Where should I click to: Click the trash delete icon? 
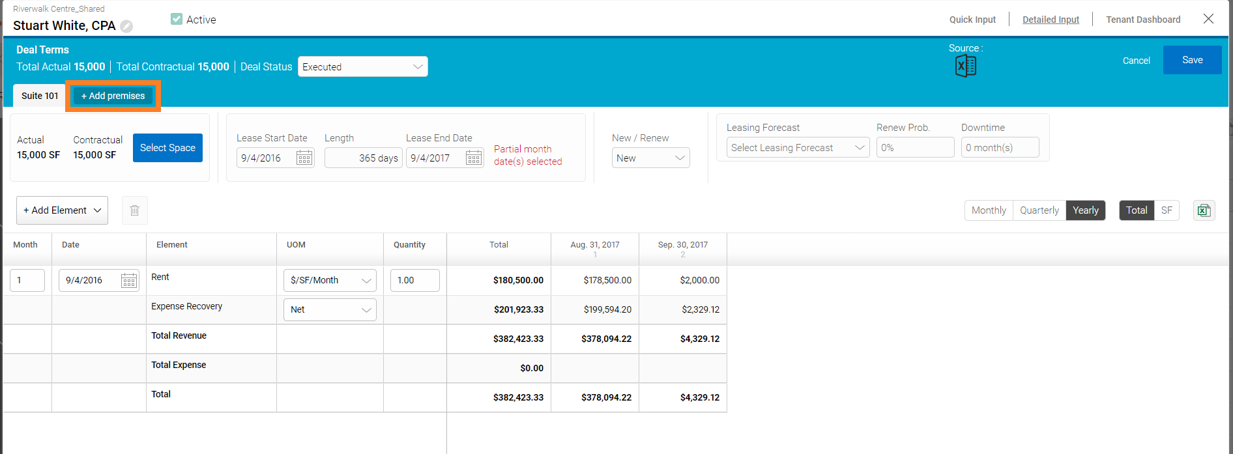[134, 210]
